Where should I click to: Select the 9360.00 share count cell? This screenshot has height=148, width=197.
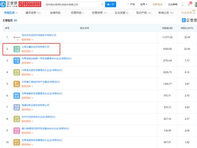tap(167, 49)
